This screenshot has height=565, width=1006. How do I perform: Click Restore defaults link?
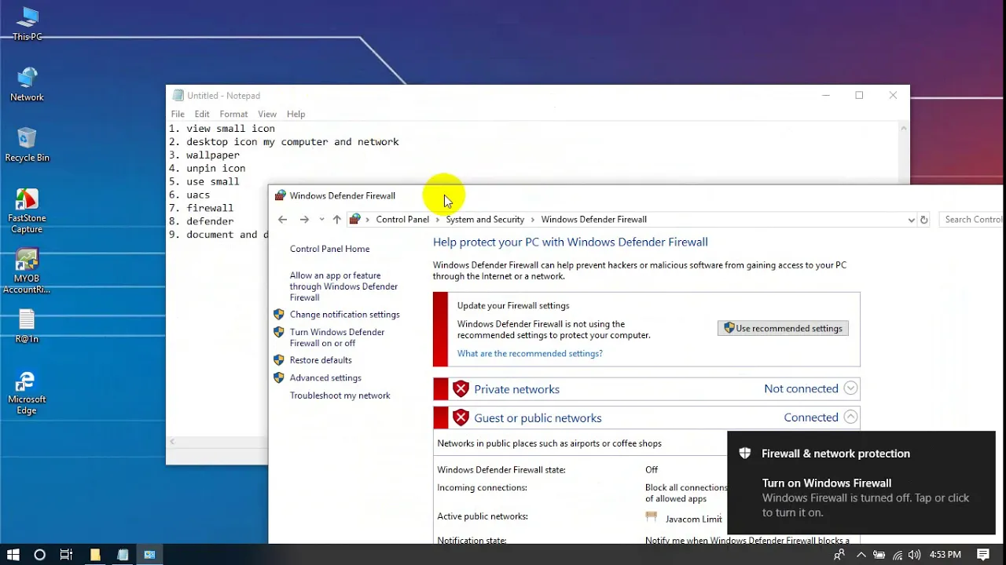tap(320, 360)
